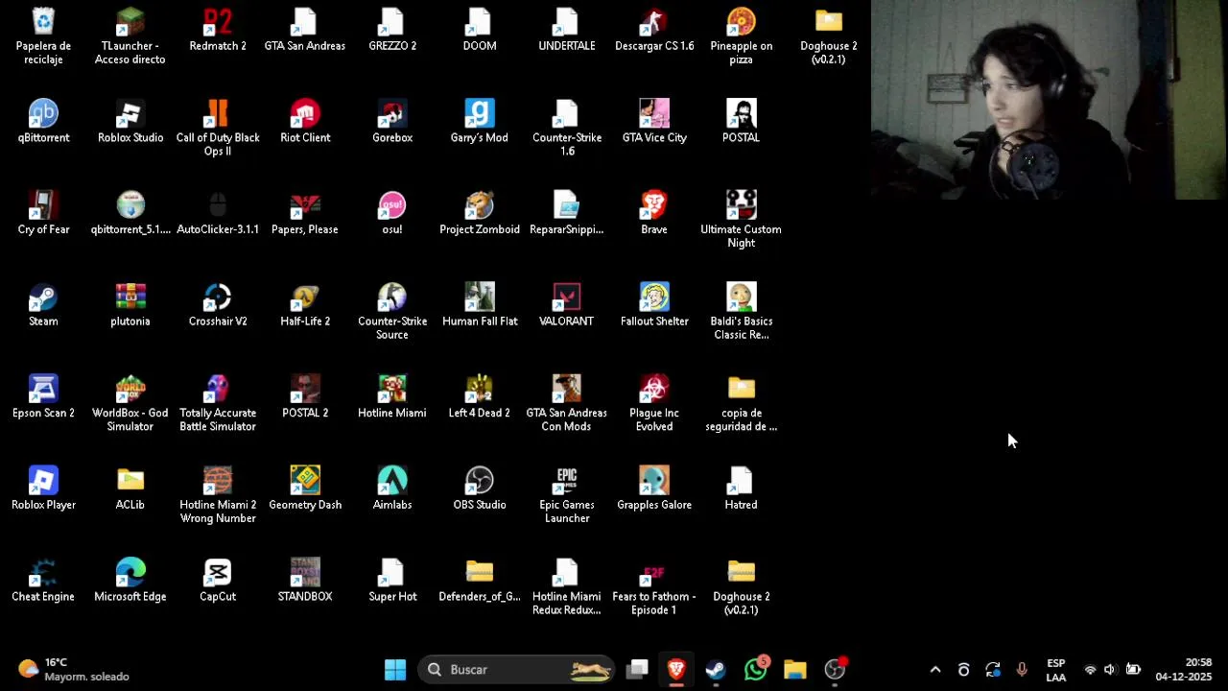Open WhatsApp from the taskbar

(x=756, y=670)
